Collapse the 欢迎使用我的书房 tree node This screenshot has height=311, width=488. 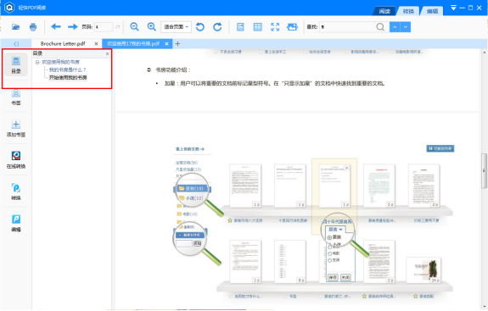tap(37, 62)
